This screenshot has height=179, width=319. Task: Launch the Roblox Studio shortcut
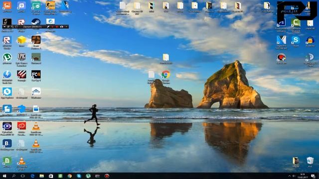[x=7, y=40]
